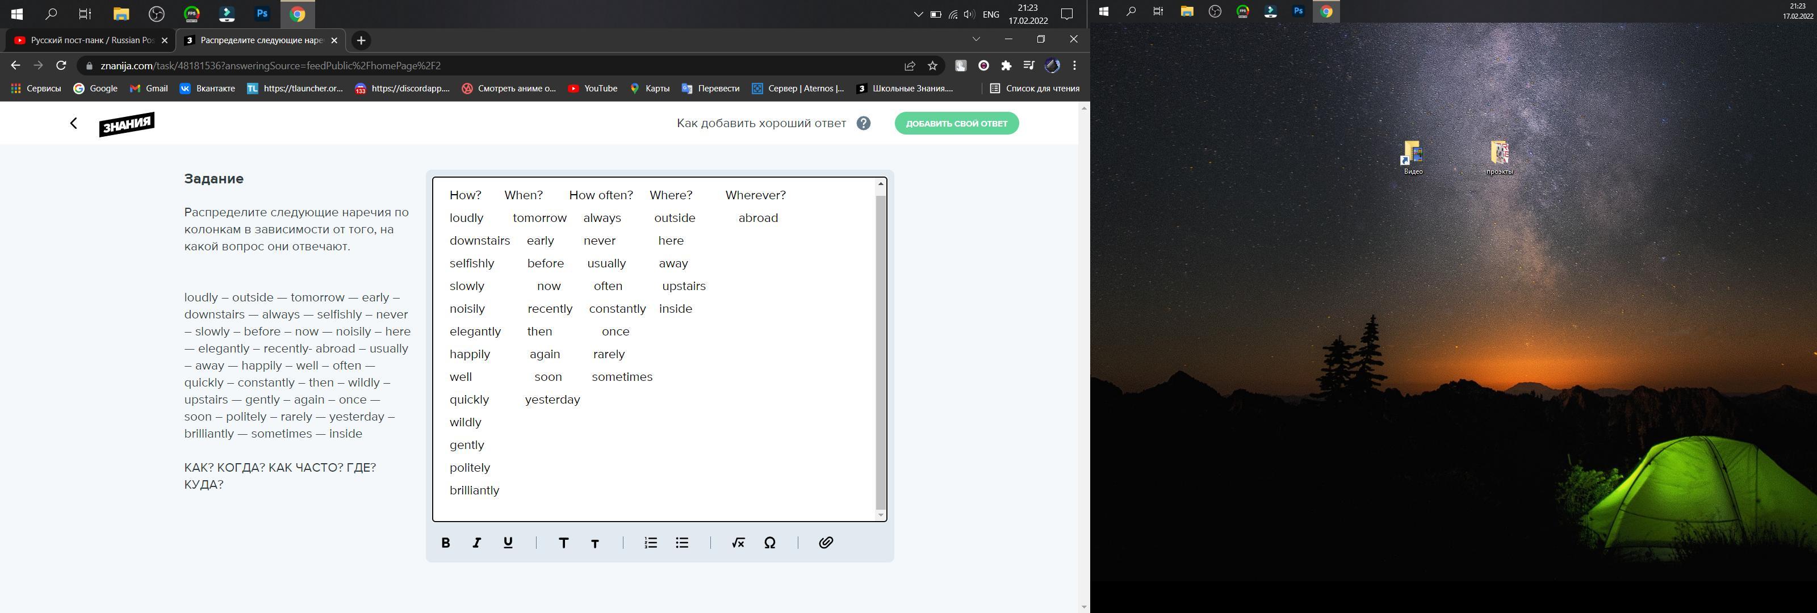Click the answer editor vertical scrollbar
This screenshot has height=613, width=1817.
(x=880, y=352)
